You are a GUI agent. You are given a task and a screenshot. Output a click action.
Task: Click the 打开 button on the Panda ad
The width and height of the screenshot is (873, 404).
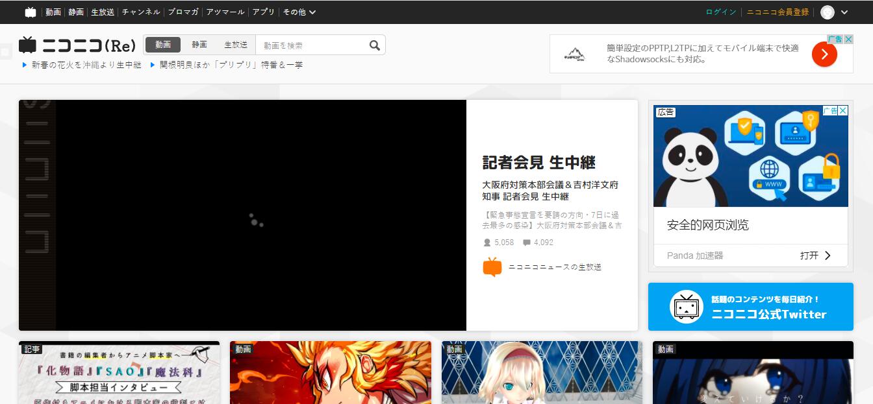[816, 255]
